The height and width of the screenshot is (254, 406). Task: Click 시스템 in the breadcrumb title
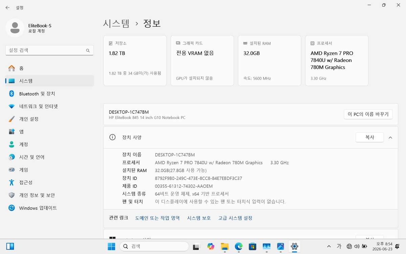(116, 23)
